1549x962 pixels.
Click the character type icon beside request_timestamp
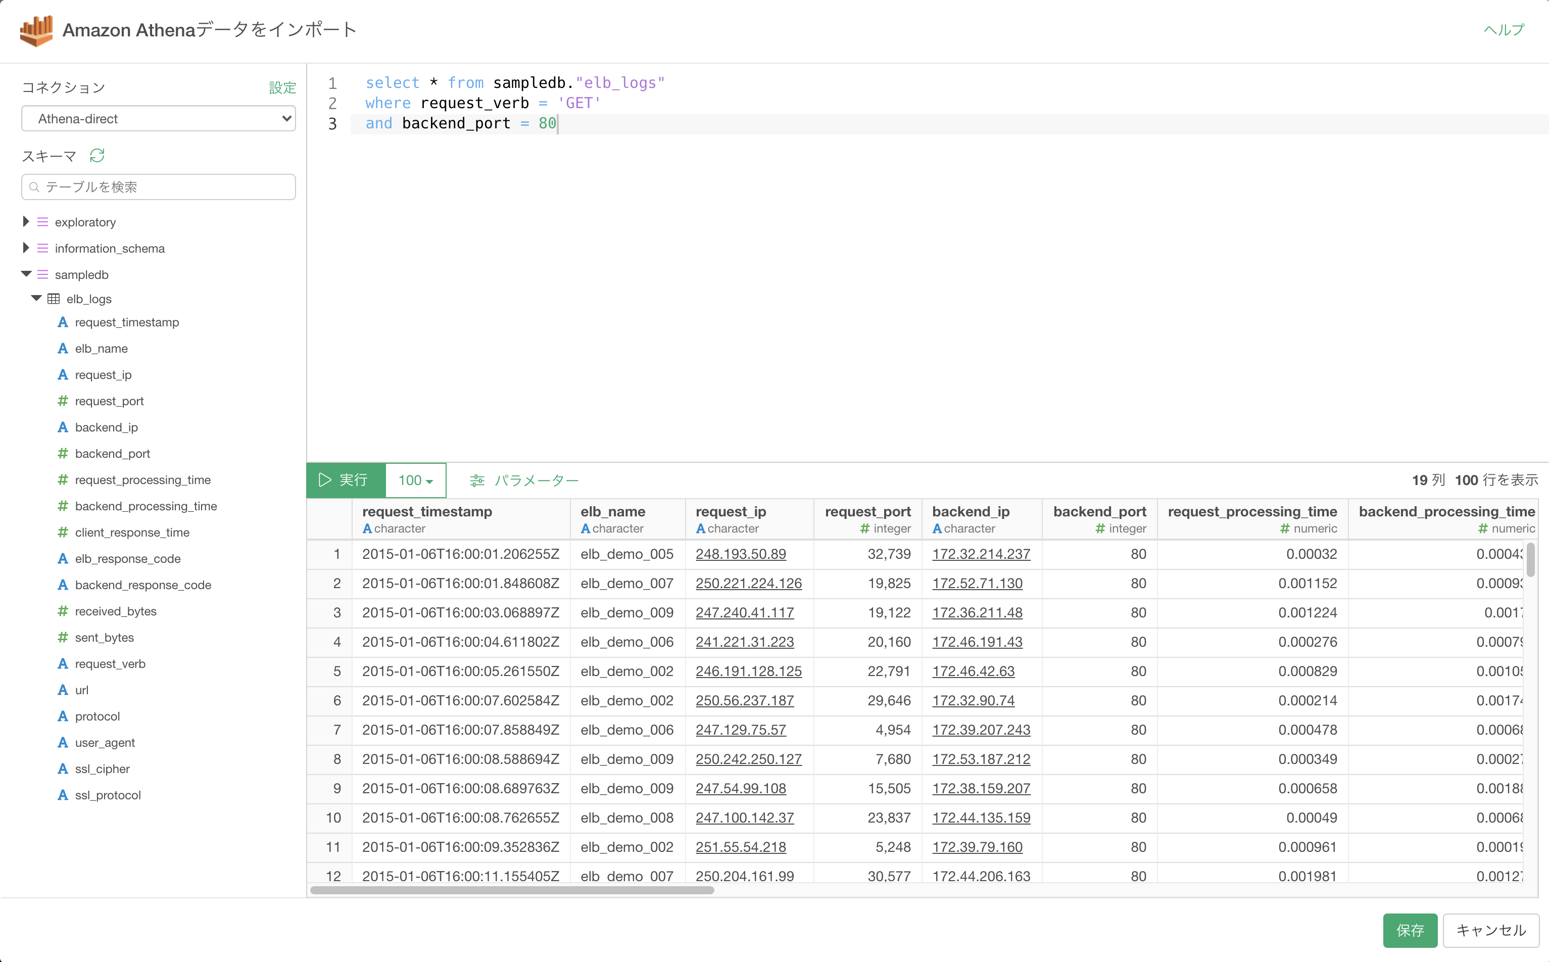pos(62,322)
